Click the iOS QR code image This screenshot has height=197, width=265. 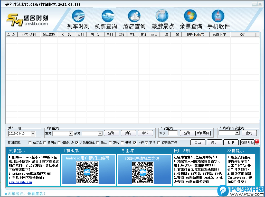(143, 173)
